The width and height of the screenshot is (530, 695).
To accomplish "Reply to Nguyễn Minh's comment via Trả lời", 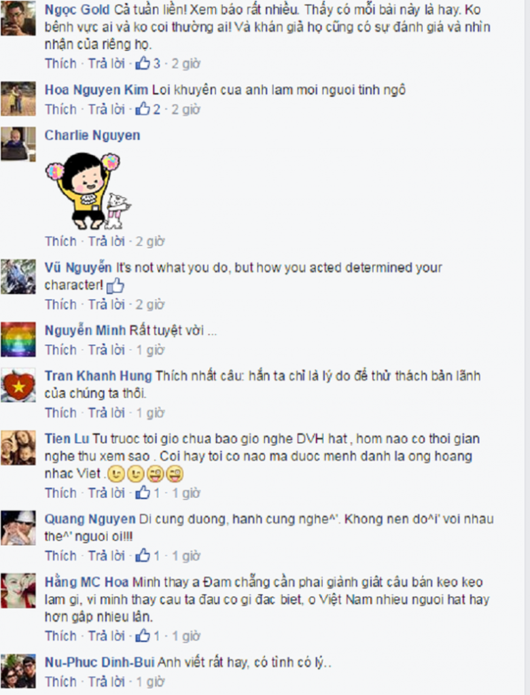I will (107, 350).
